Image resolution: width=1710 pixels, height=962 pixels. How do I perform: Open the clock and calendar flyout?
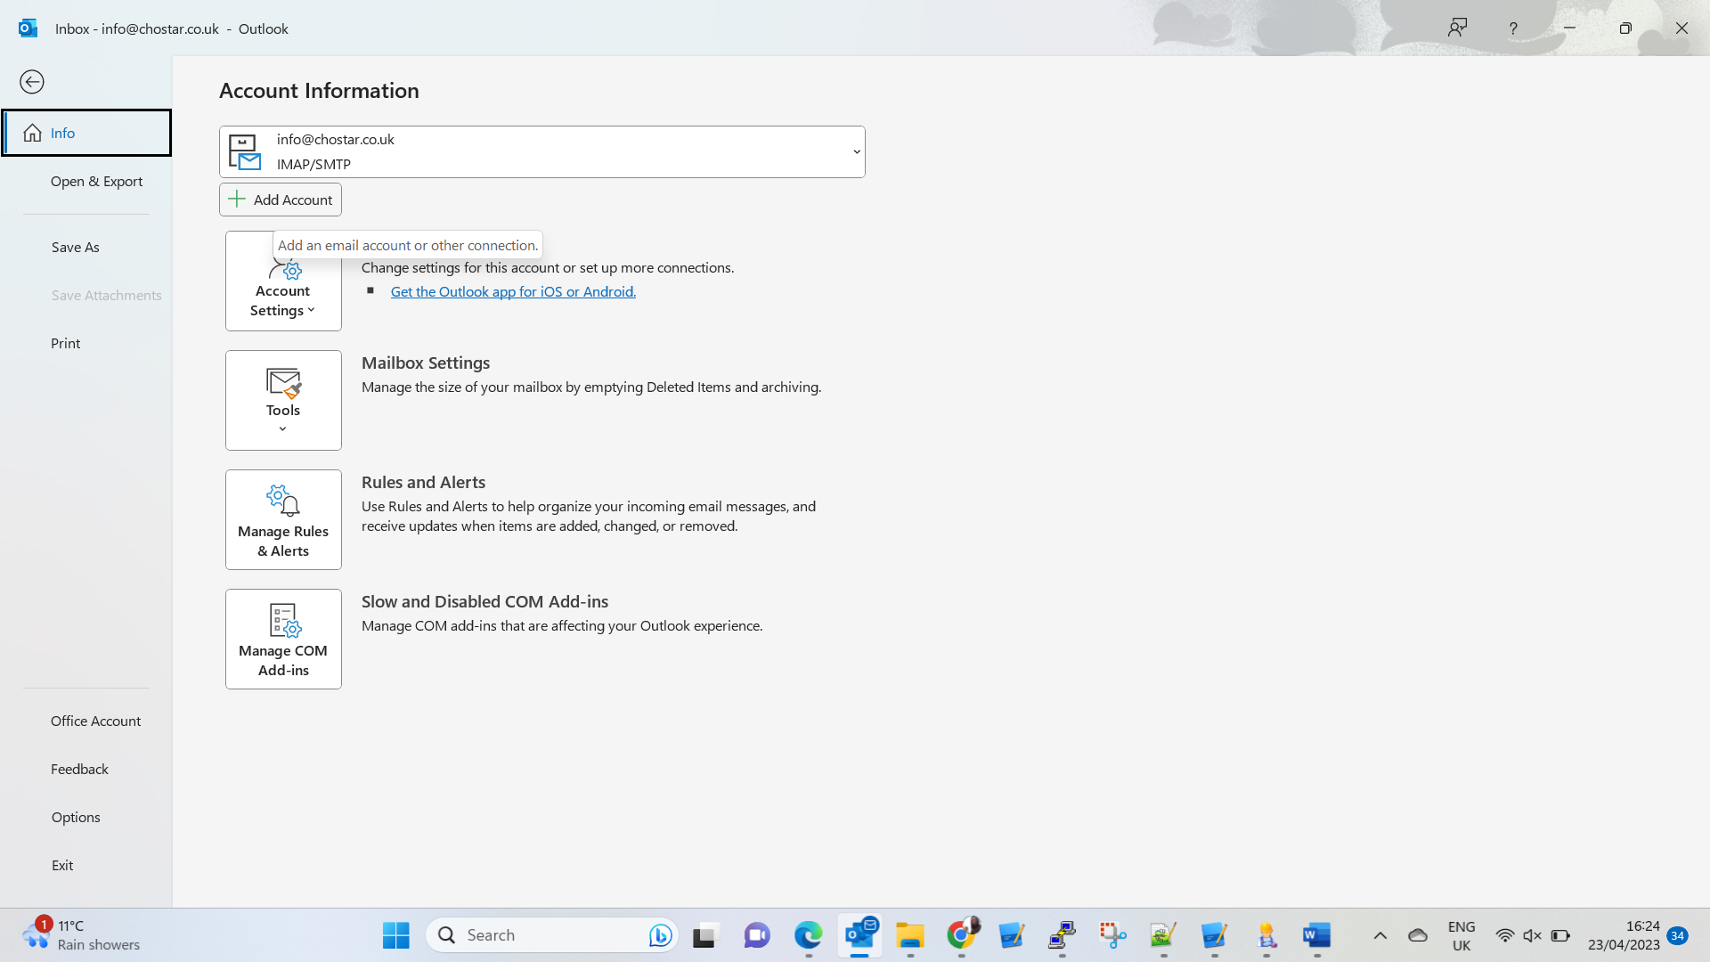[x=1624, y=935]
